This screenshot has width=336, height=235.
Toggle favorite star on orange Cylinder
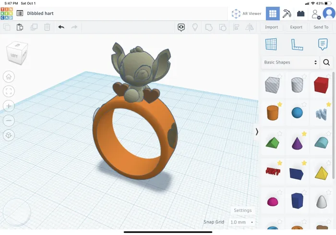[x=280, y=104]
